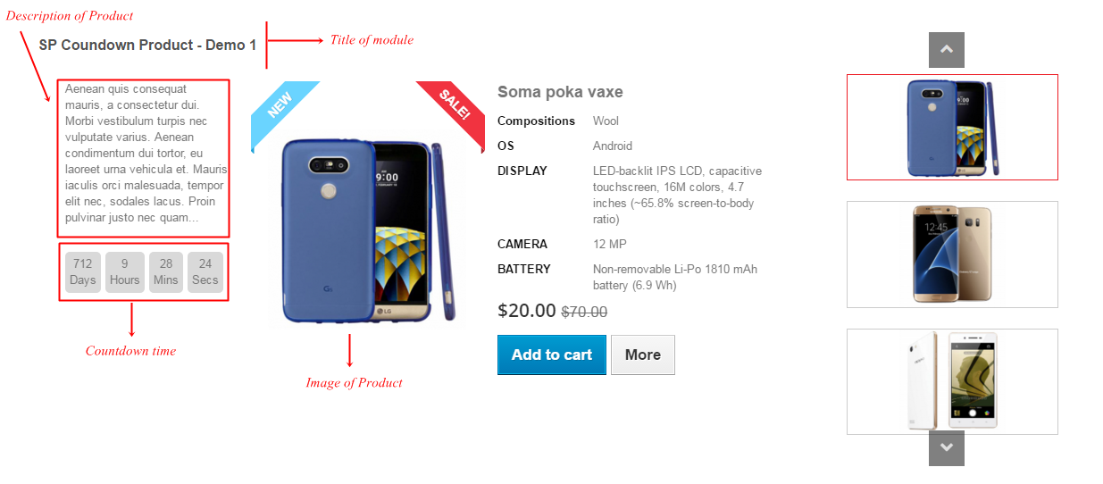Click the down arrow below thumbnails
This screenshot has height=484, width=1103.
pos(947,447)
